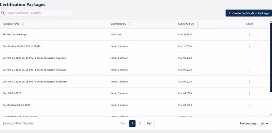
Task: Click James Cameron in Tomorrow Approver row
Action: tap(119, 58)
